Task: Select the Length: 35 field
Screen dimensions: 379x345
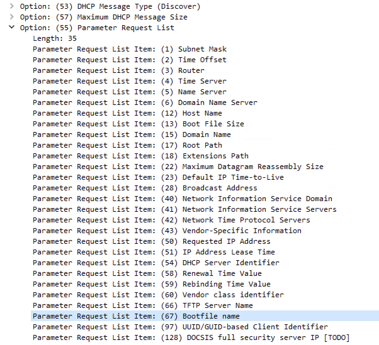Action: 54,38
